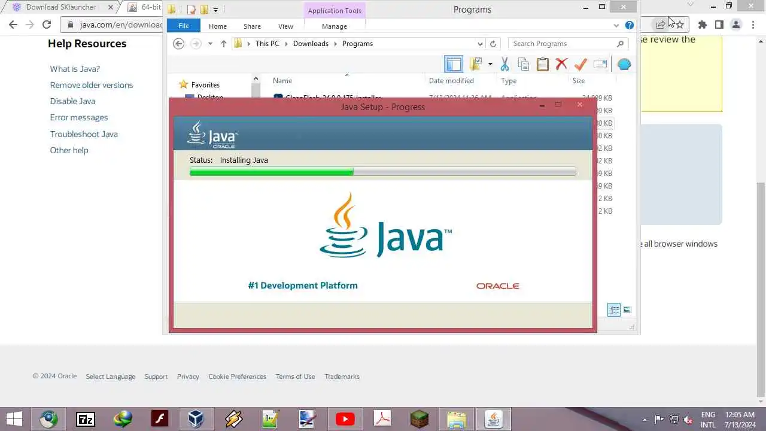The height and width of the screenshot is (431, 766).
Task: Click the Cut scissors icon in Explorer
Action: coord(504,64)
